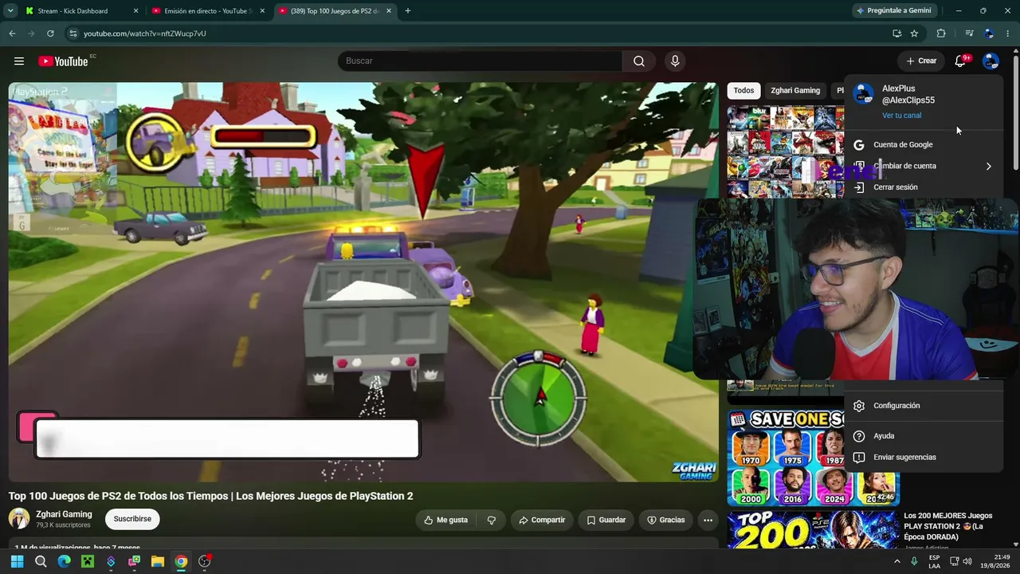Switch to the Emisión en directo YouTube tab
Image resolution: width=1020 pixels, height=574 pixels.
click(x=207, y=11)
